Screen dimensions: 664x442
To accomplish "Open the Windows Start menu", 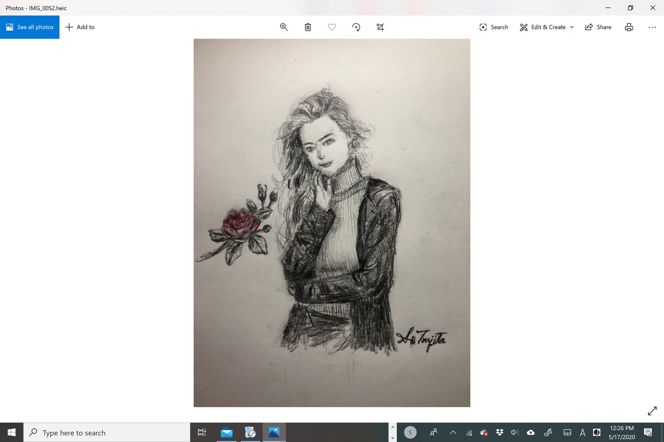I will click(x=11, y=433).
